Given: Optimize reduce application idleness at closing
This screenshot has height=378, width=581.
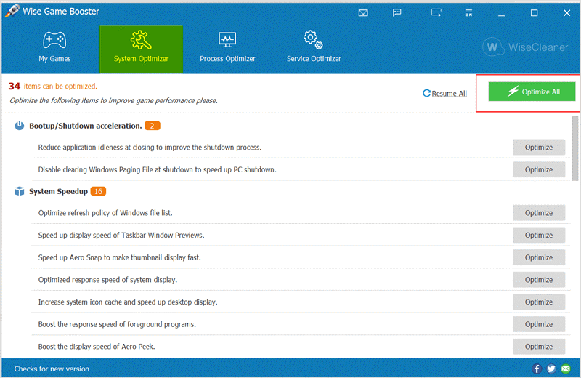Looking at the screenshot, I should coord(539,148).
